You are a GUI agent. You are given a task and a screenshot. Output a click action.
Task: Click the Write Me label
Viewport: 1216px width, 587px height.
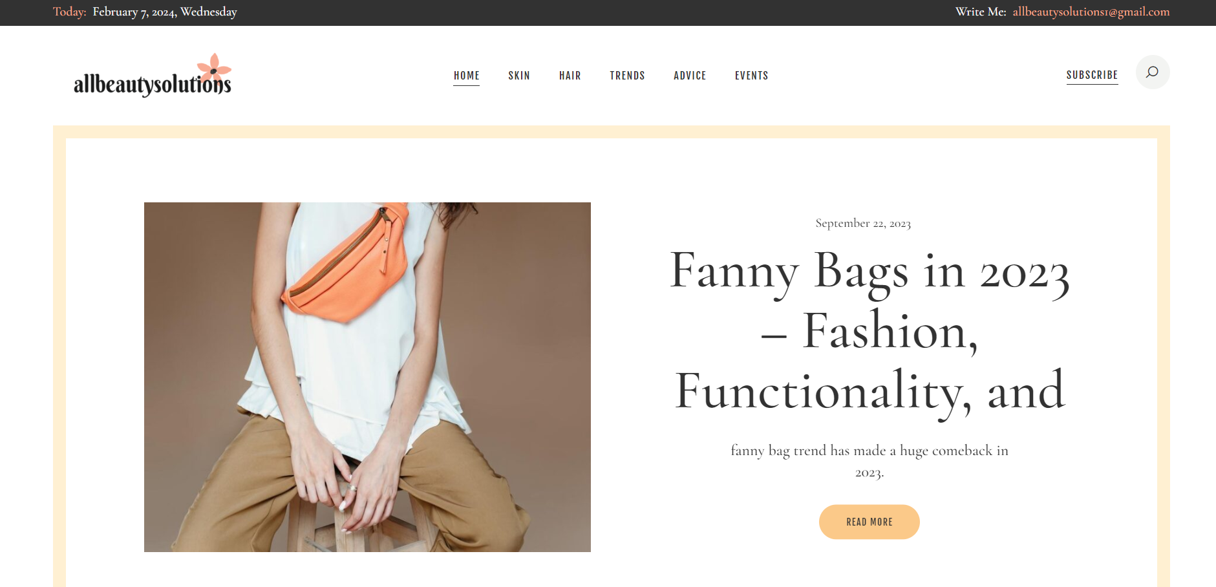click(981, 12)
